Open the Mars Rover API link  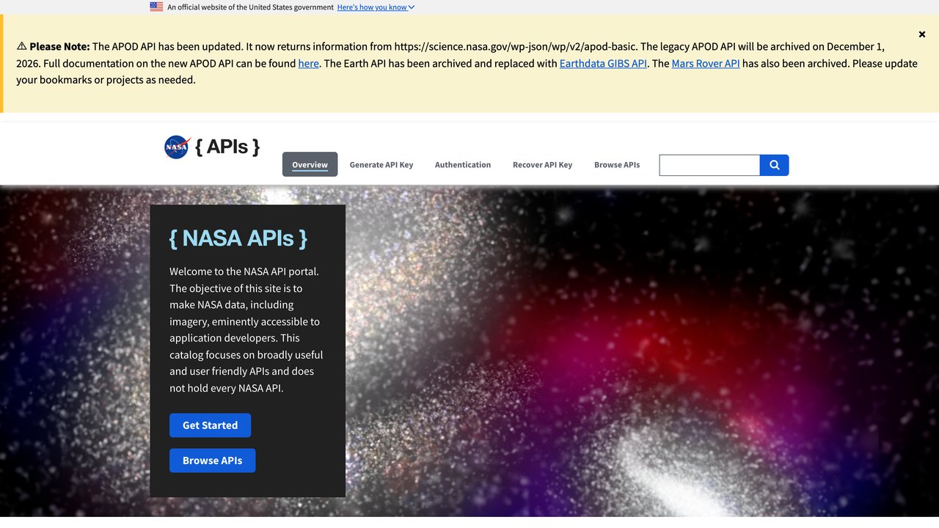[x=706, y=63]
